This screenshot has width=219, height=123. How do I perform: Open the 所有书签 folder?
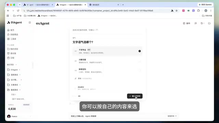click(207, 16)
